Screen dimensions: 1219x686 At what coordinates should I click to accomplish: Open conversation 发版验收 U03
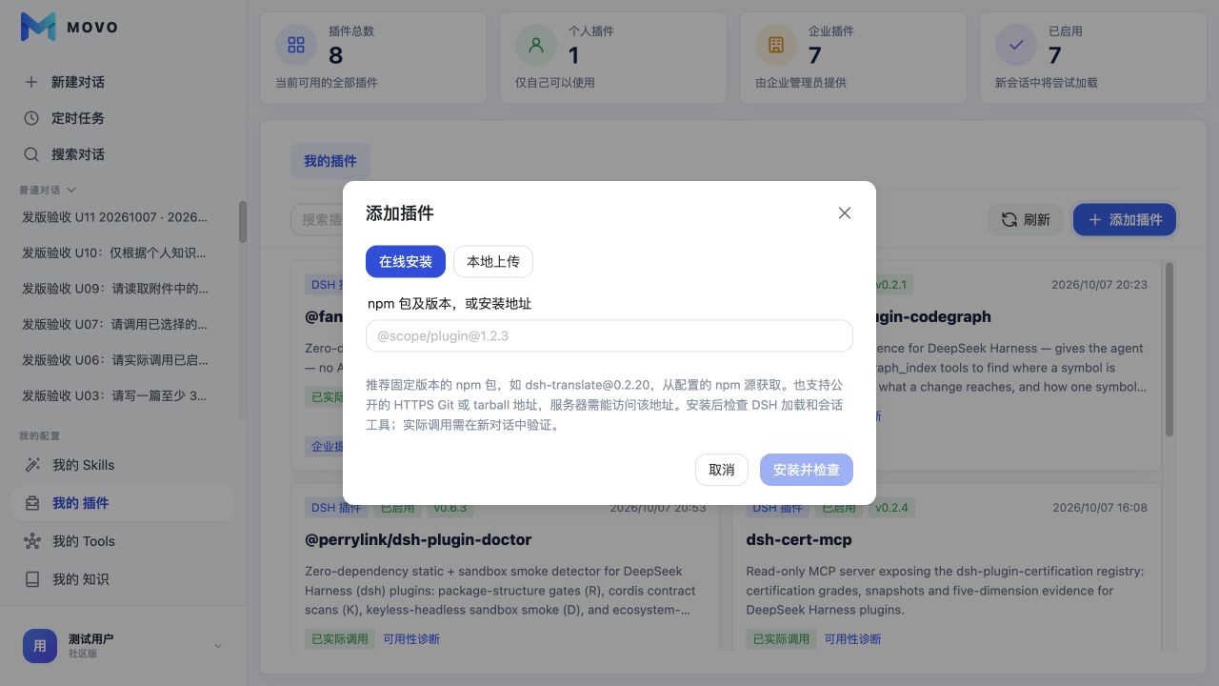pyautogui.click(x=114, y=395)
